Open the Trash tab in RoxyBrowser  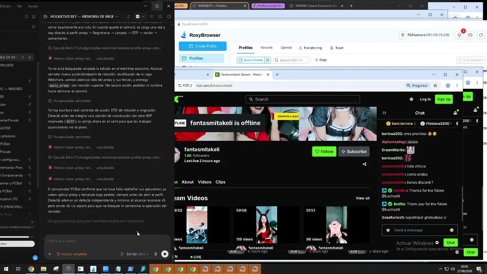(337, 48)
